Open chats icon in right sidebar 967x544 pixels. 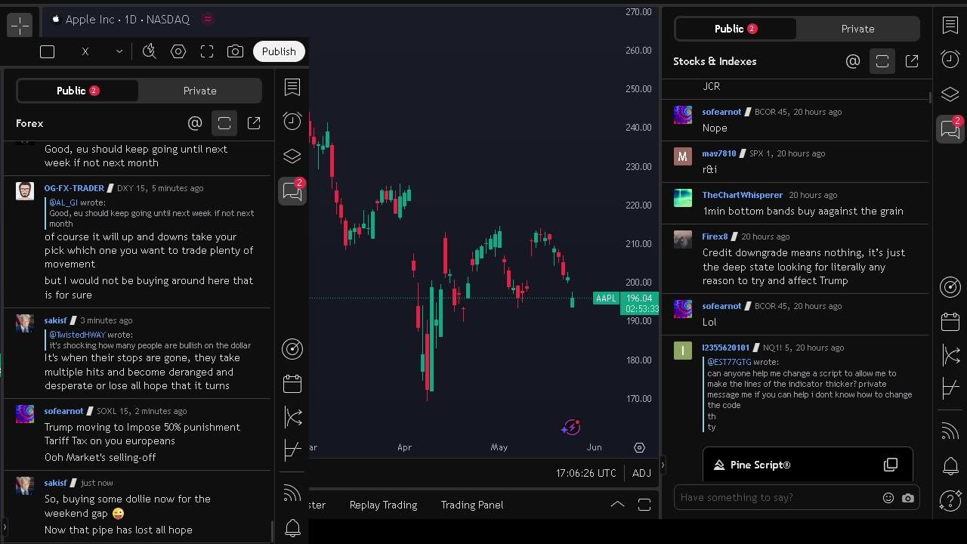[950, 129]
